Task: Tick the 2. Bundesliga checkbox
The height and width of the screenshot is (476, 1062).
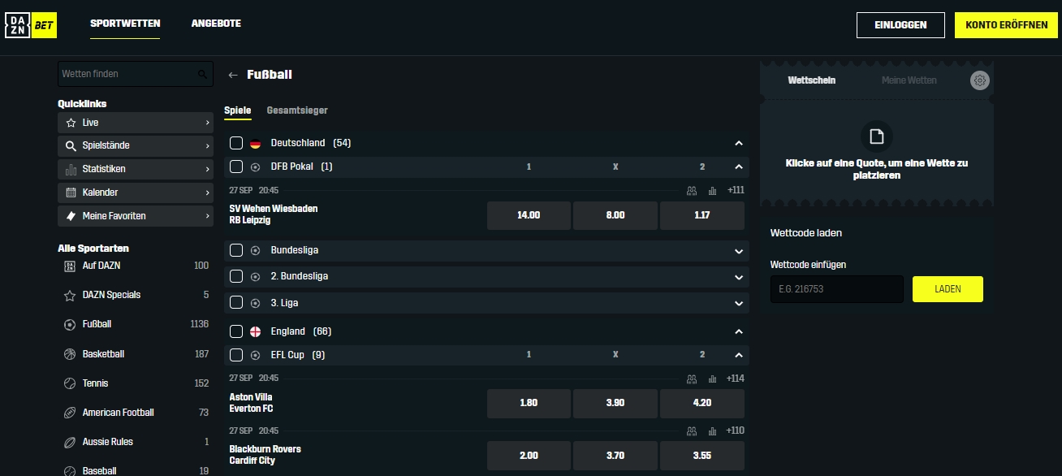Action: (x=236, y=276)
